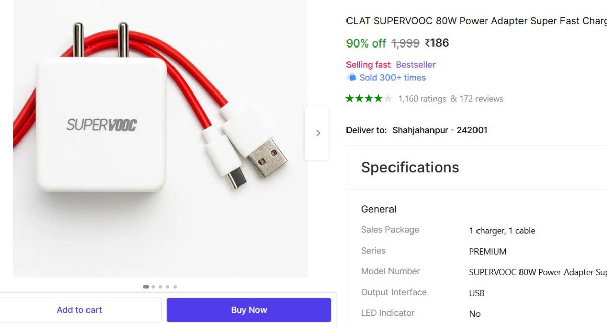The height and width of the screenshot is (327, 607).
Task: Change delivery location Shahjahanpur - 242001
Action: pos(440,130)
